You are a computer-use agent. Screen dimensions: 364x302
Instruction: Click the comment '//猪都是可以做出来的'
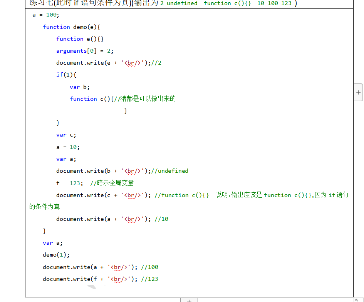tap(145, 99)
